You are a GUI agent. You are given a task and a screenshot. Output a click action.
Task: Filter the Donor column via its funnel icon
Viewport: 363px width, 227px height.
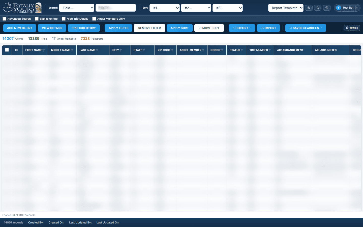pyautogui.click(x=222, y=50)
